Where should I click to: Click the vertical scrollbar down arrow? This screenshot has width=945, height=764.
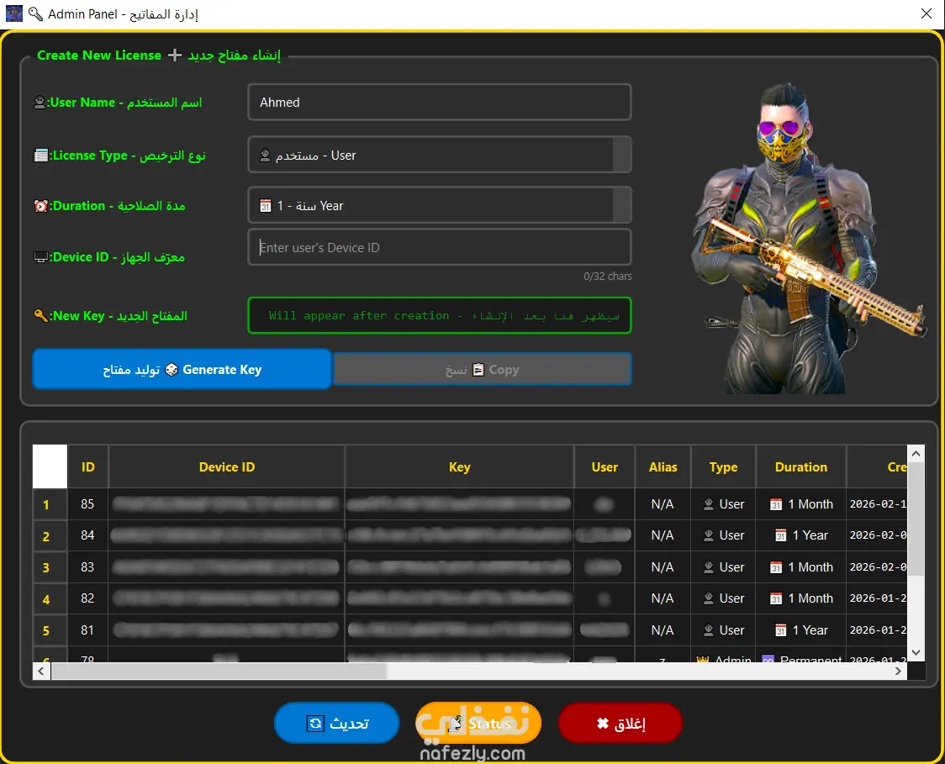916,652
